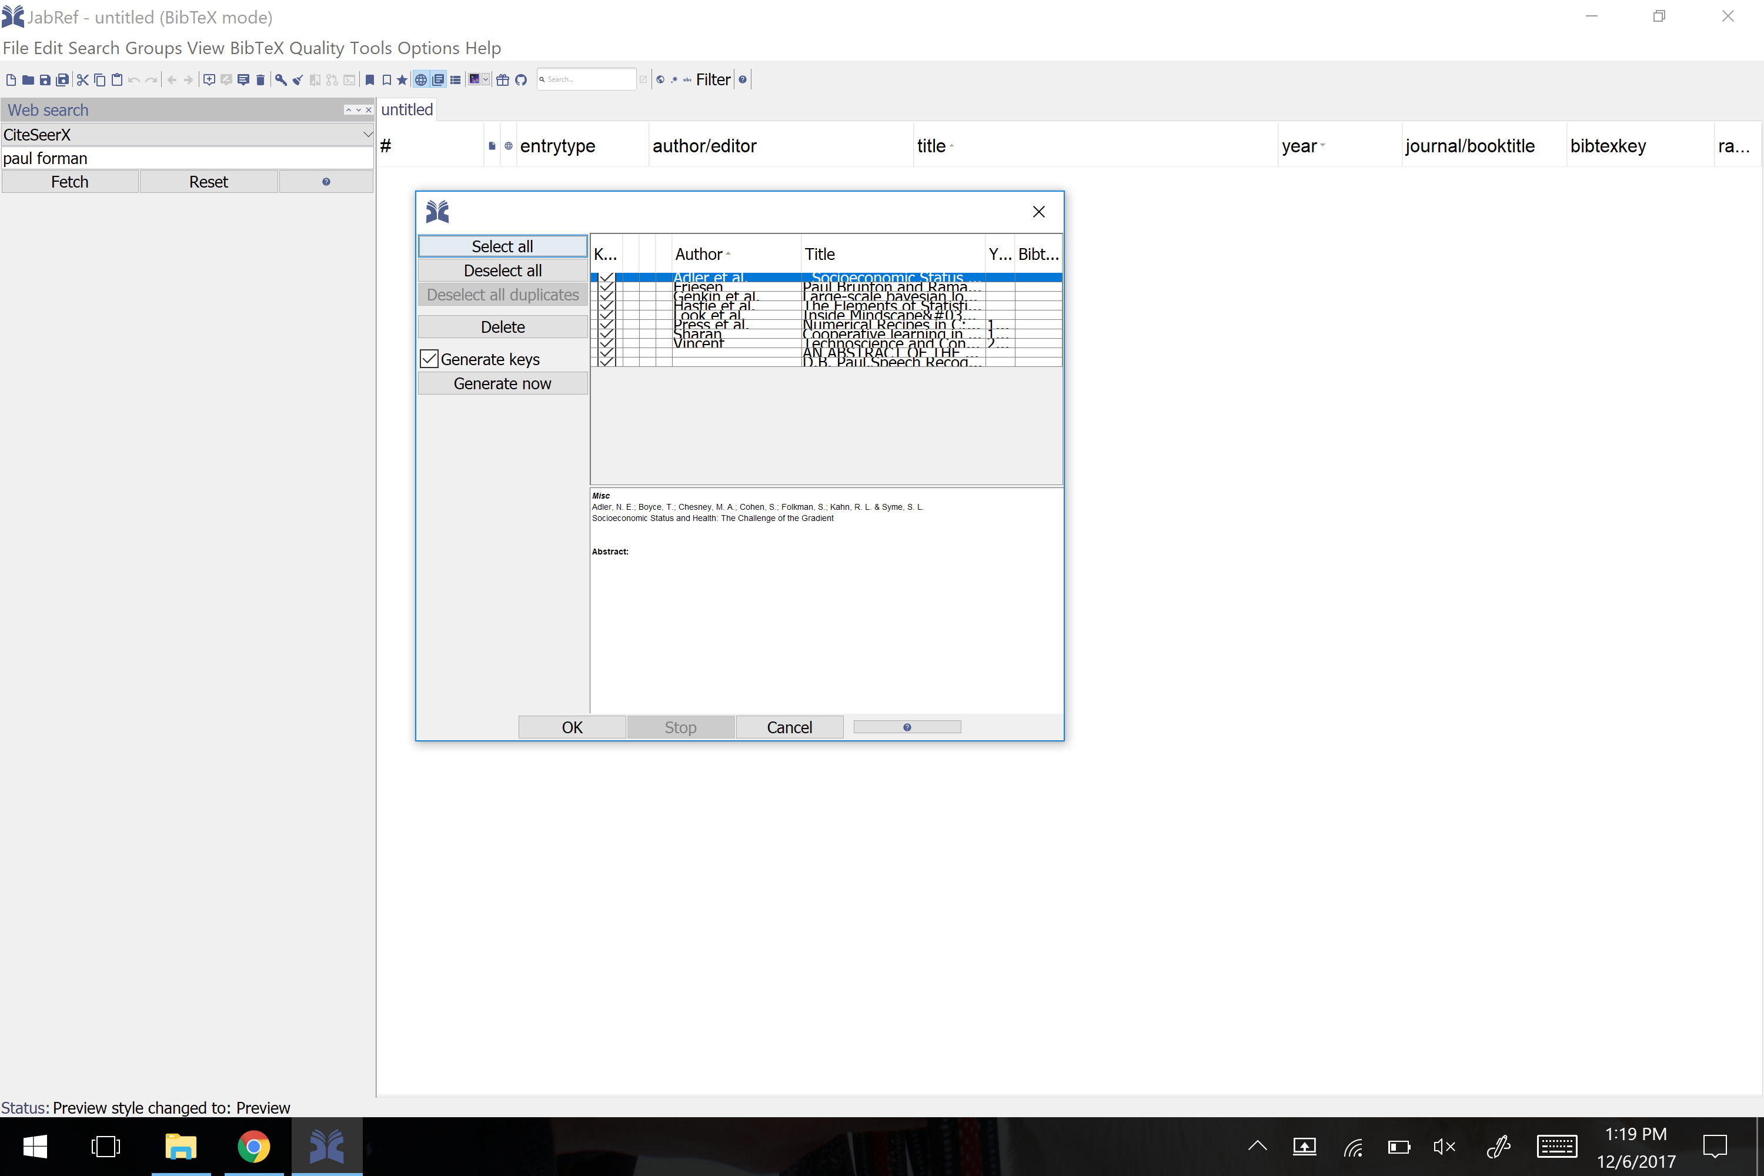1764x1176 pixels.
Task: Toggle the checkbox for Adler et al. row
Action: (607, 278)
